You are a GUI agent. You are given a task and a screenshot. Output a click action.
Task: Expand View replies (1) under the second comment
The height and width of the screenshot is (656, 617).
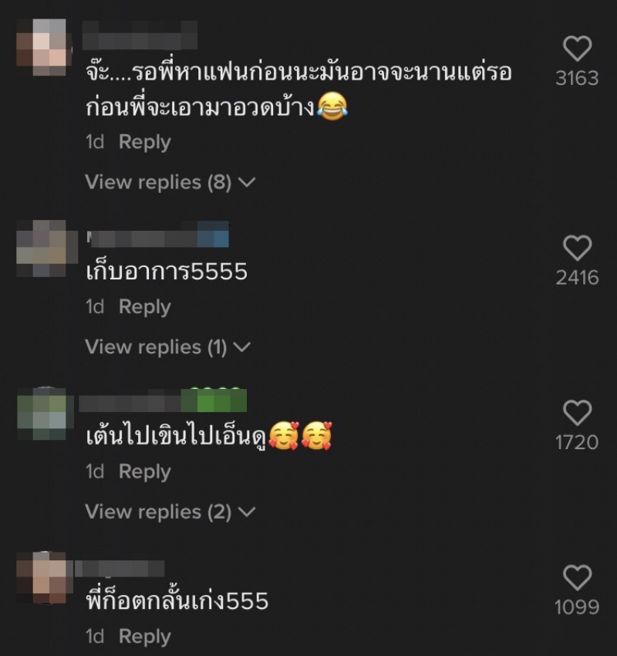(x=167, y=347)
